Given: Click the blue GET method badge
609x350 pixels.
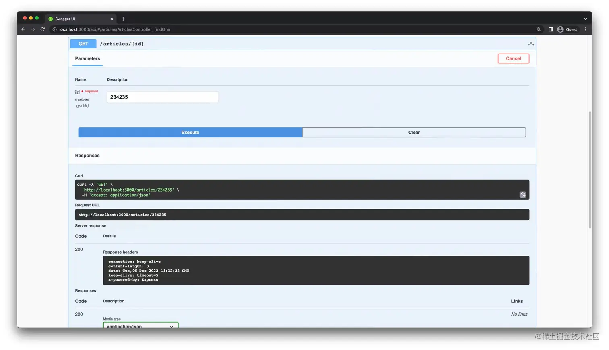Looking at the screenshot, I should click(x=83, y=44).
